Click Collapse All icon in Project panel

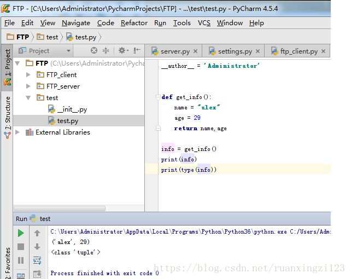(x=106, y=51)
